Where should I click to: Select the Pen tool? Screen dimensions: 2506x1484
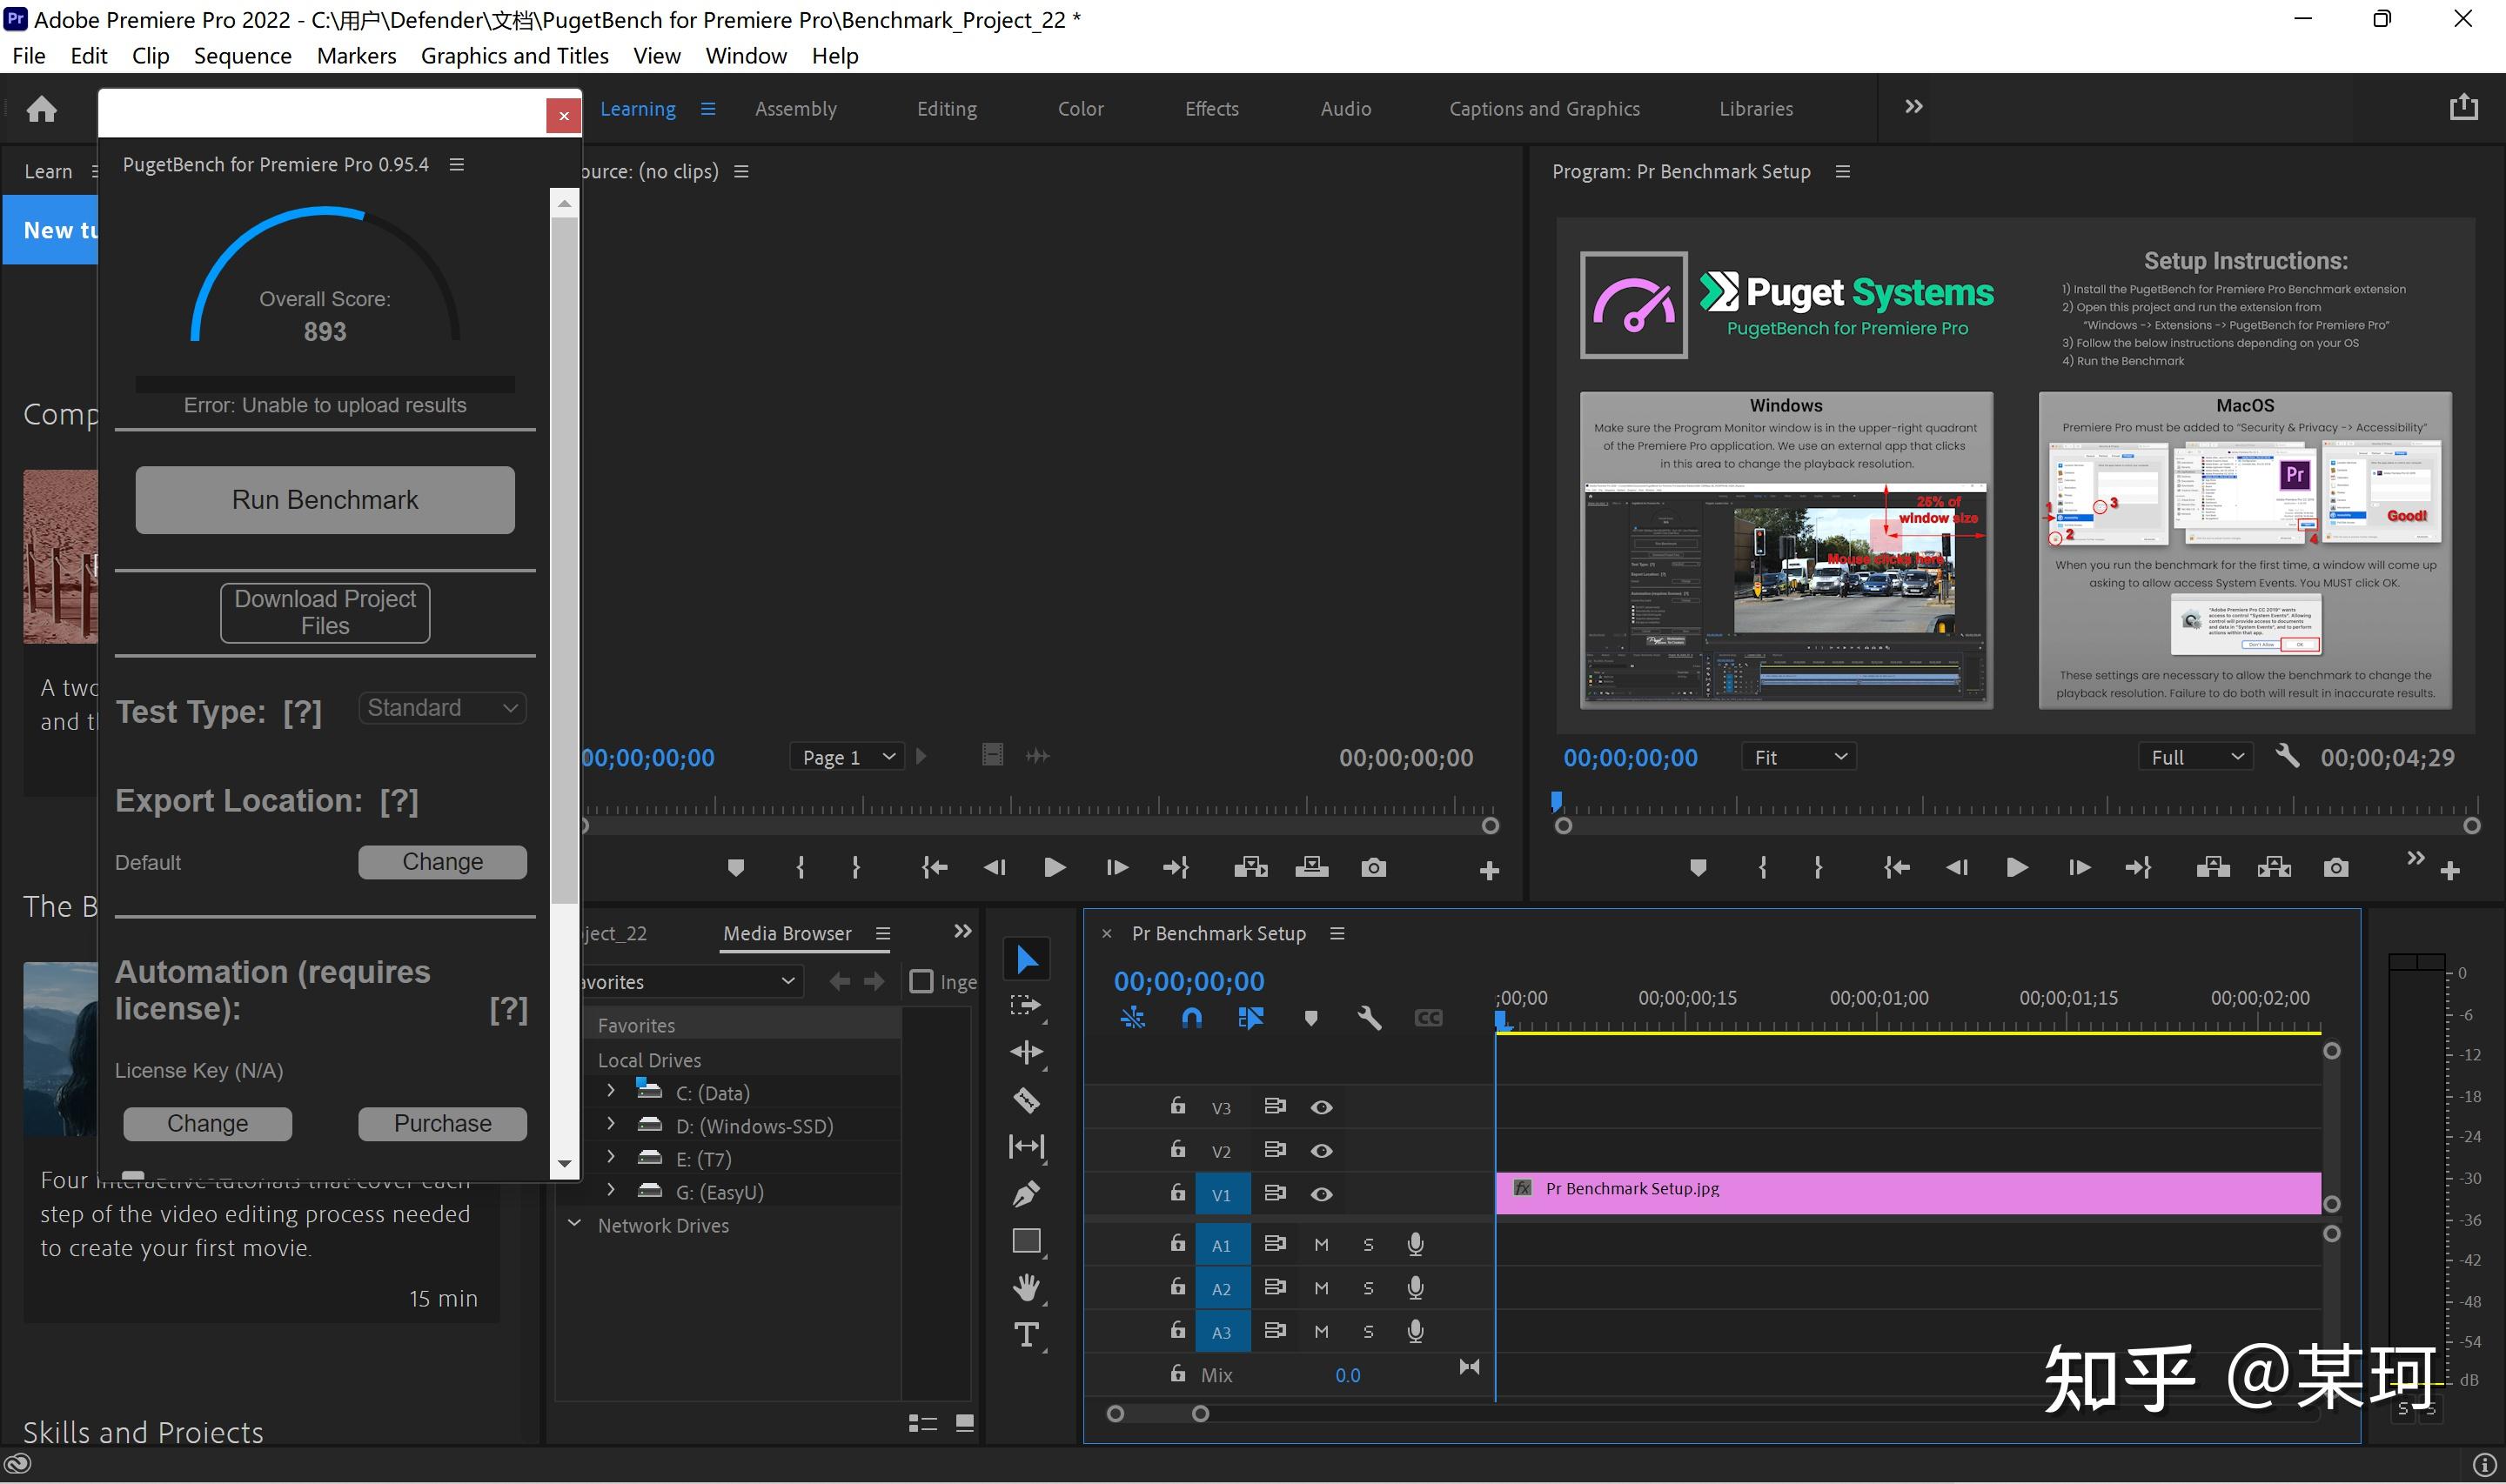pyautogui.click(x=1026, y=1193)
